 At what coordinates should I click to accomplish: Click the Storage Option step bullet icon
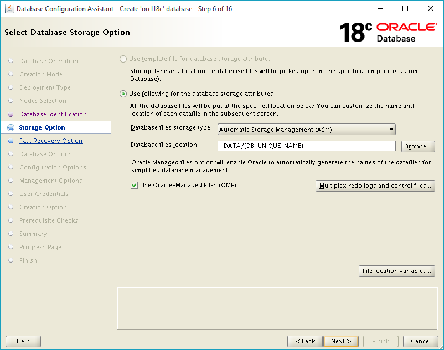[x=11, y=127]
